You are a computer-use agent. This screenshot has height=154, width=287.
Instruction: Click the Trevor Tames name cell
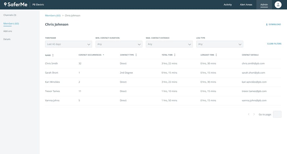point(52,91)
